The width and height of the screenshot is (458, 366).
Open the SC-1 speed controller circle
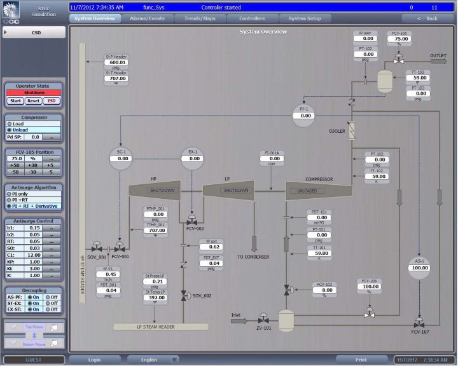tap(120, 158)
